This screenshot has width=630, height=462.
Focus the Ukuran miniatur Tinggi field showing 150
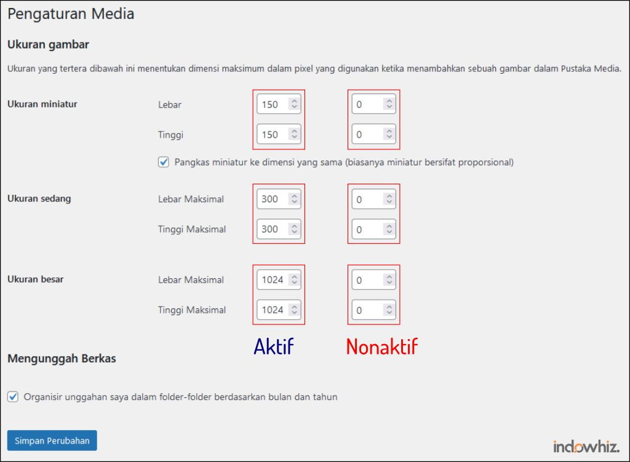point(279,135)
